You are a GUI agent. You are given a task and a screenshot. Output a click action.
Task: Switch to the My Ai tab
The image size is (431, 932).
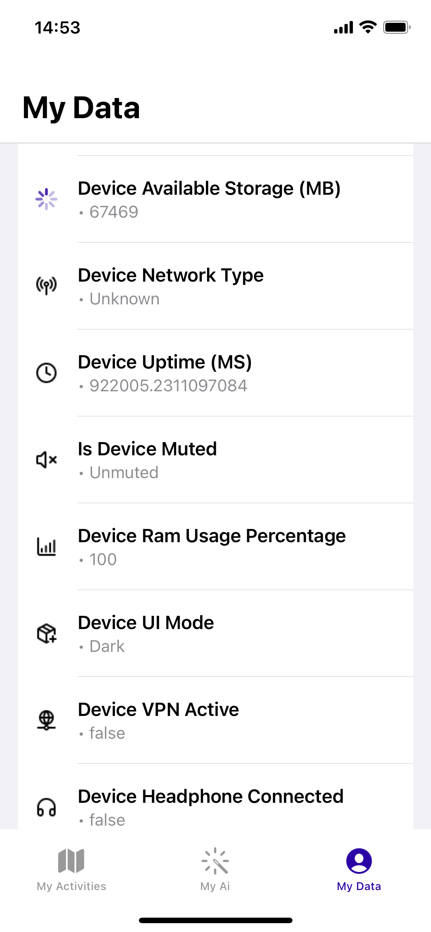pos(215,869)
